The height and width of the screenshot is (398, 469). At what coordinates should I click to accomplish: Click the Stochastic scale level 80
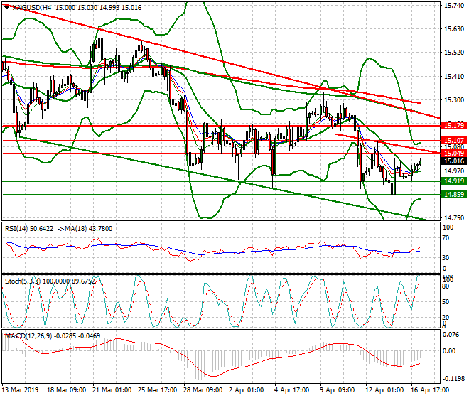point(446,286)
